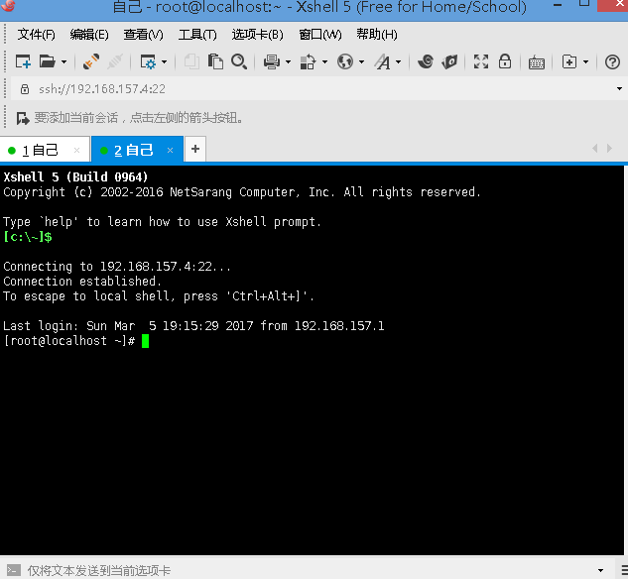Open the session Properties gear icon
Image resolution: width=628 pixels, height=579 pixels.
(x=148, y=62)
